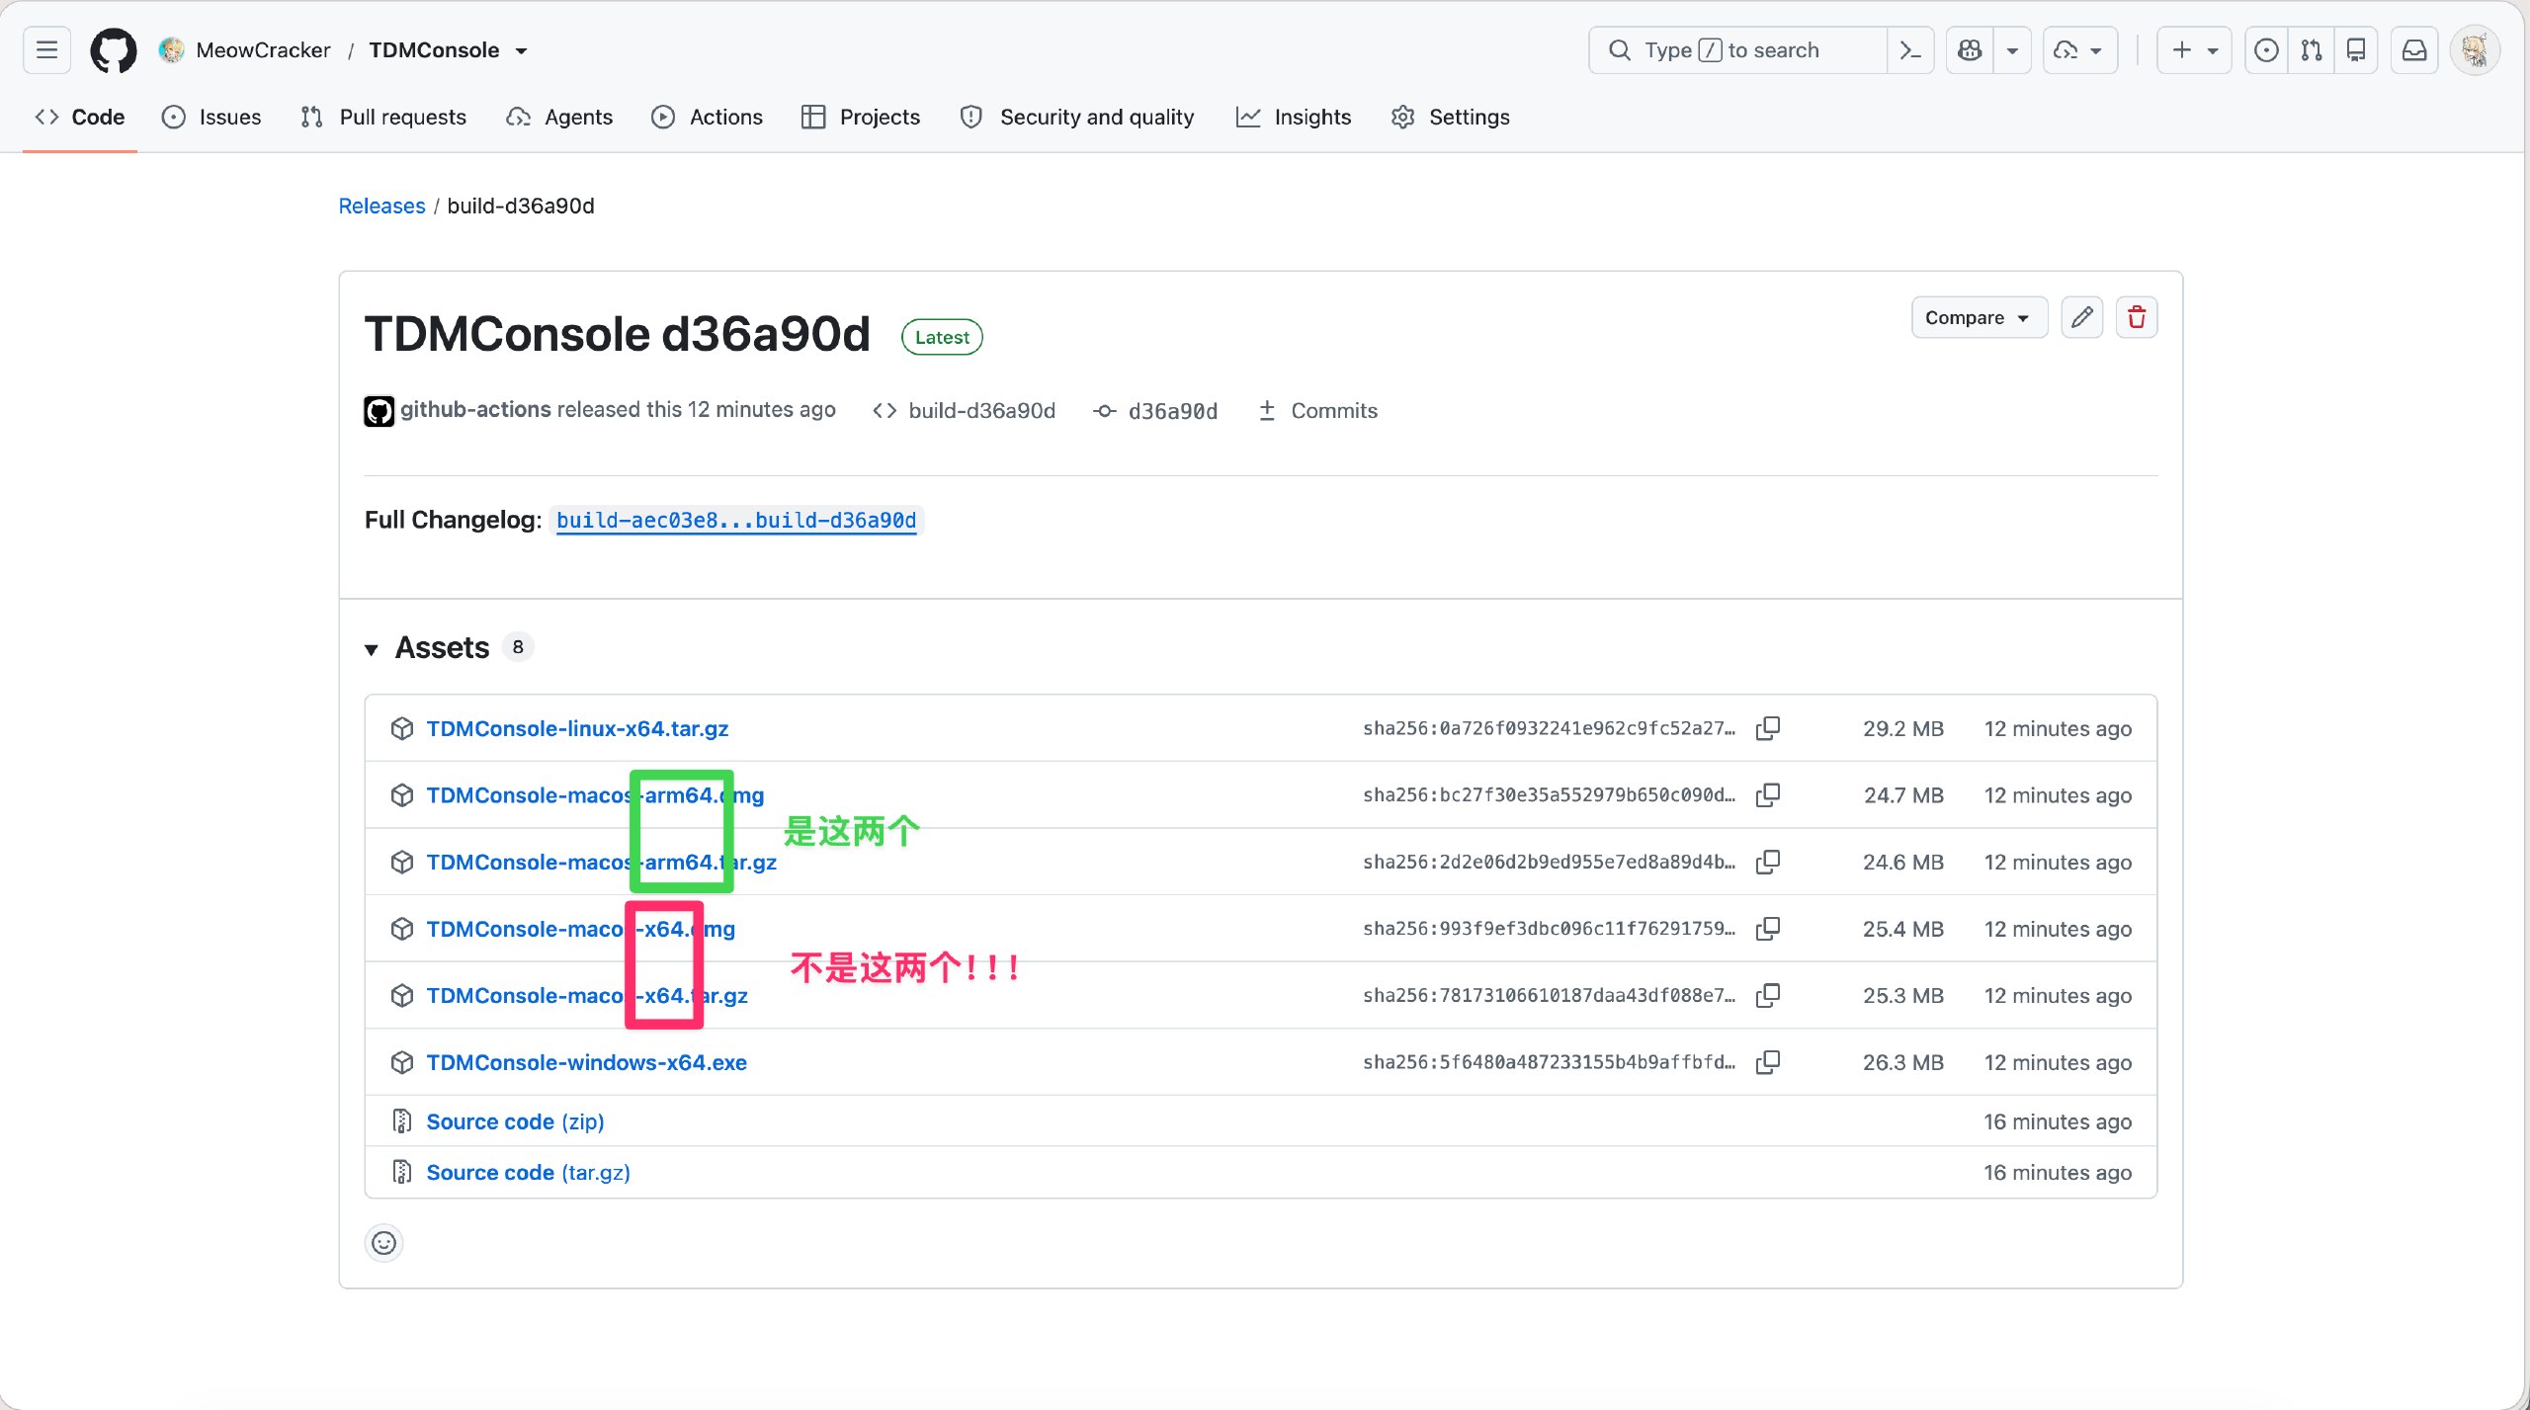The height and width of the screenshot is (1410, 2530).
Task: Open the github-actions author link
Action: pos(475,410)
